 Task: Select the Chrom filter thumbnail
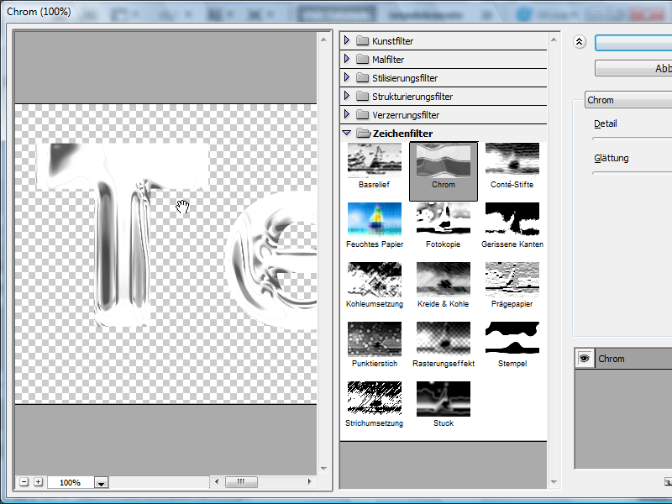click(444, 171)
